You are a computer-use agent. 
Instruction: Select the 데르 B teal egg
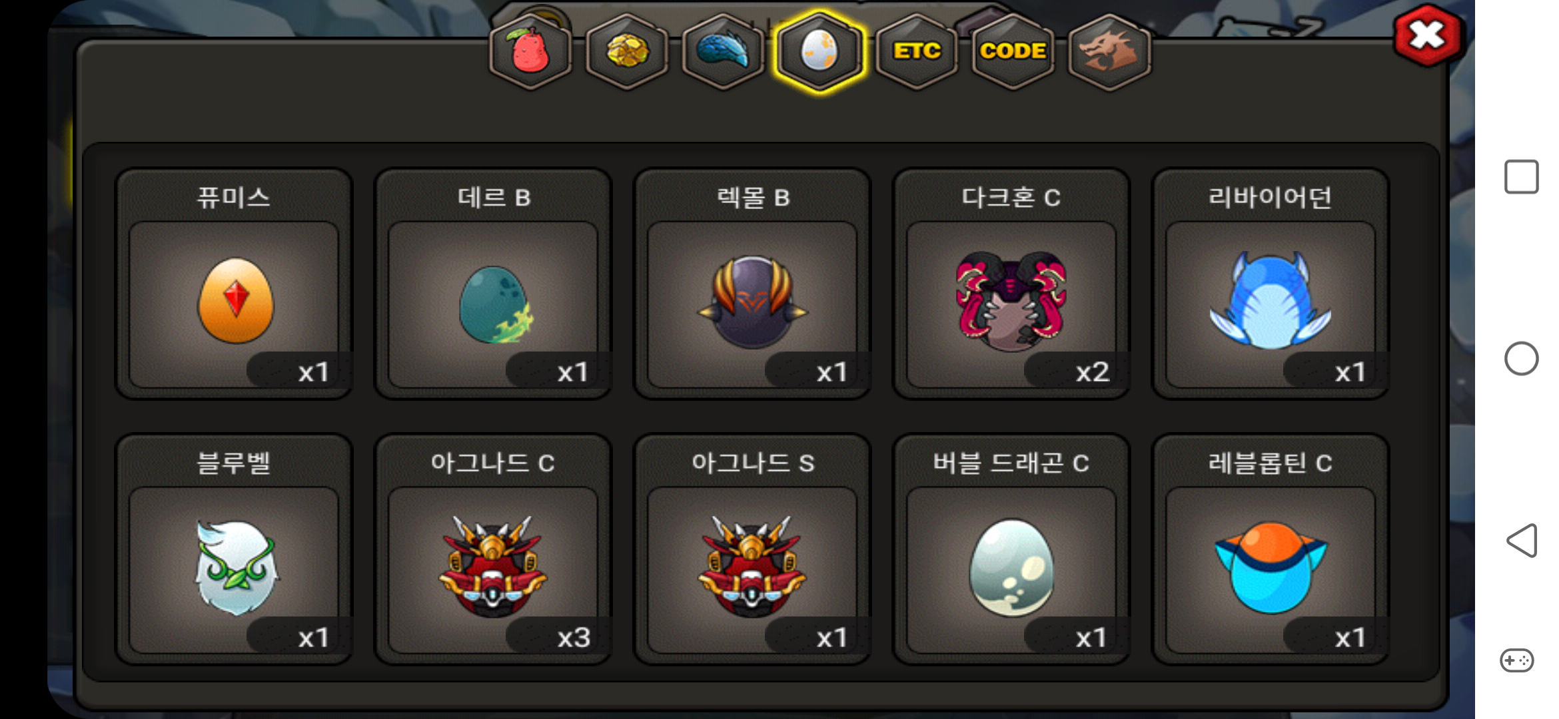[493, 284]
